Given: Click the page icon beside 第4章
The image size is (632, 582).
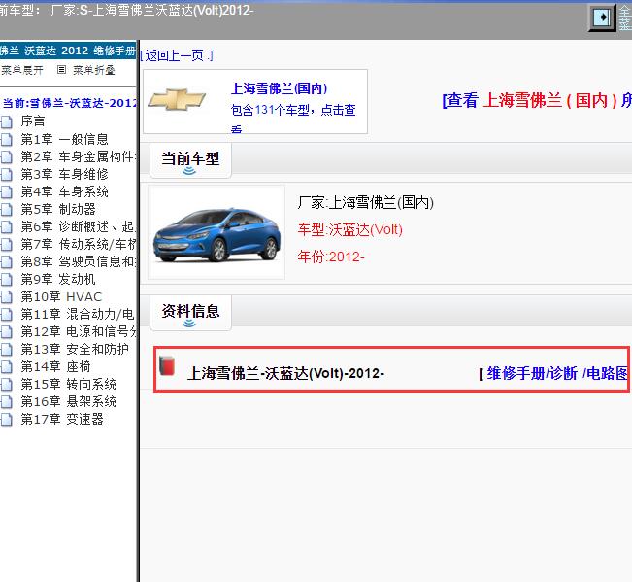Looking at the screenshot, I should 7,191.
